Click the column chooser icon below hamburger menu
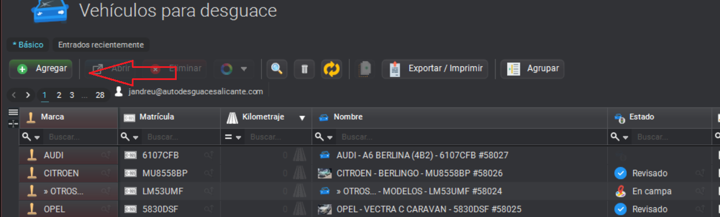Viewport: 720px width, 217px height. tap(13, 123)
